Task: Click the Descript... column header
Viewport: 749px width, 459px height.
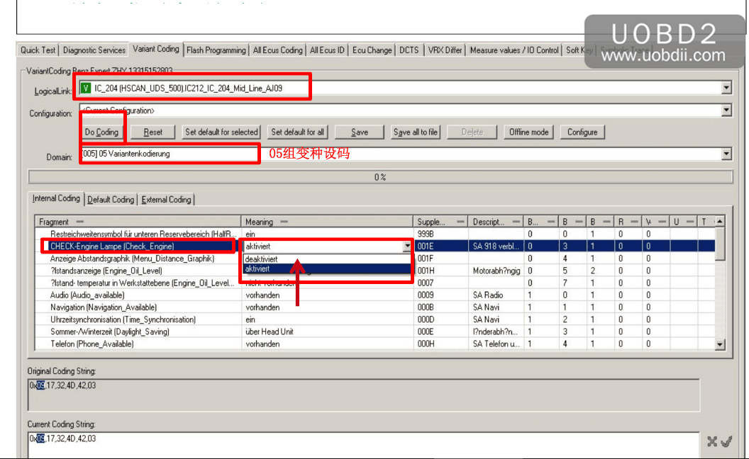Action: 496,222
